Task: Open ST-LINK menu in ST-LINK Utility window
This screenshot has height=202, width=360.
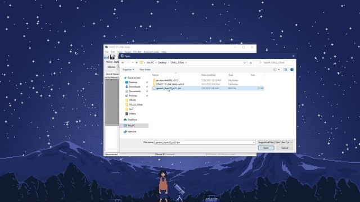Action: point(137,52)
